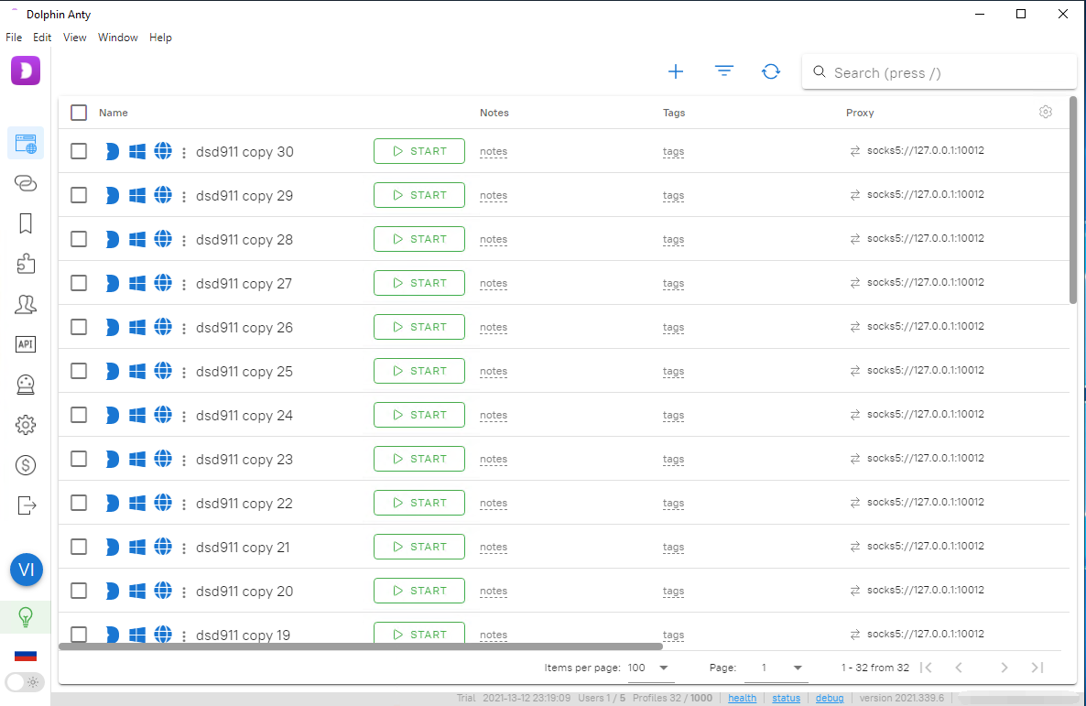
Task: Check the box for dsd911 copy 26
Action: [x=79, y=327]
